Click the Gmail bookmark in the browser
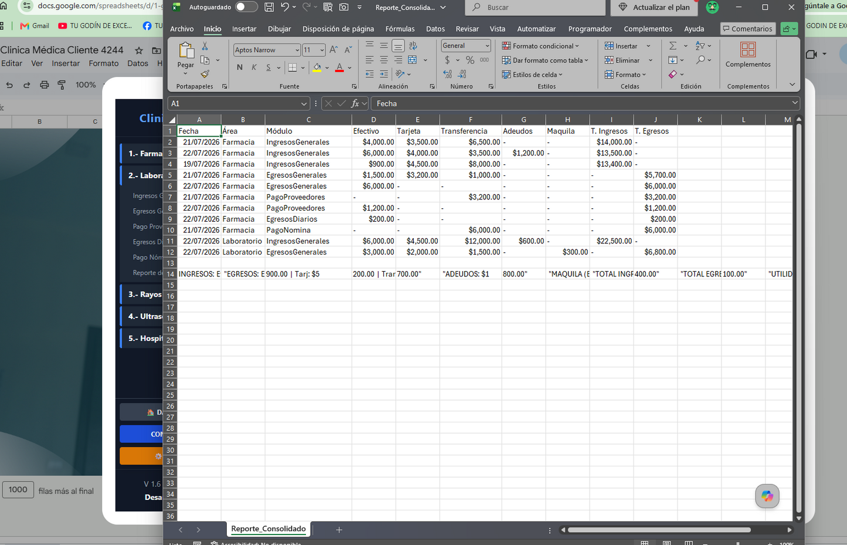 click(x=35, y=26)
